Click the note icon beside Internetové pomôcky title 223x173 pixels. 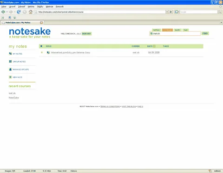[48, 52]
